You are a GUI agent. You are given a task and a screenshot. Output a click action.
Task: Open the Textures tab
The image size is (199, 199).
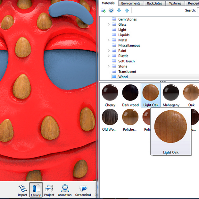pyautogui.click(x=175, y=3)
